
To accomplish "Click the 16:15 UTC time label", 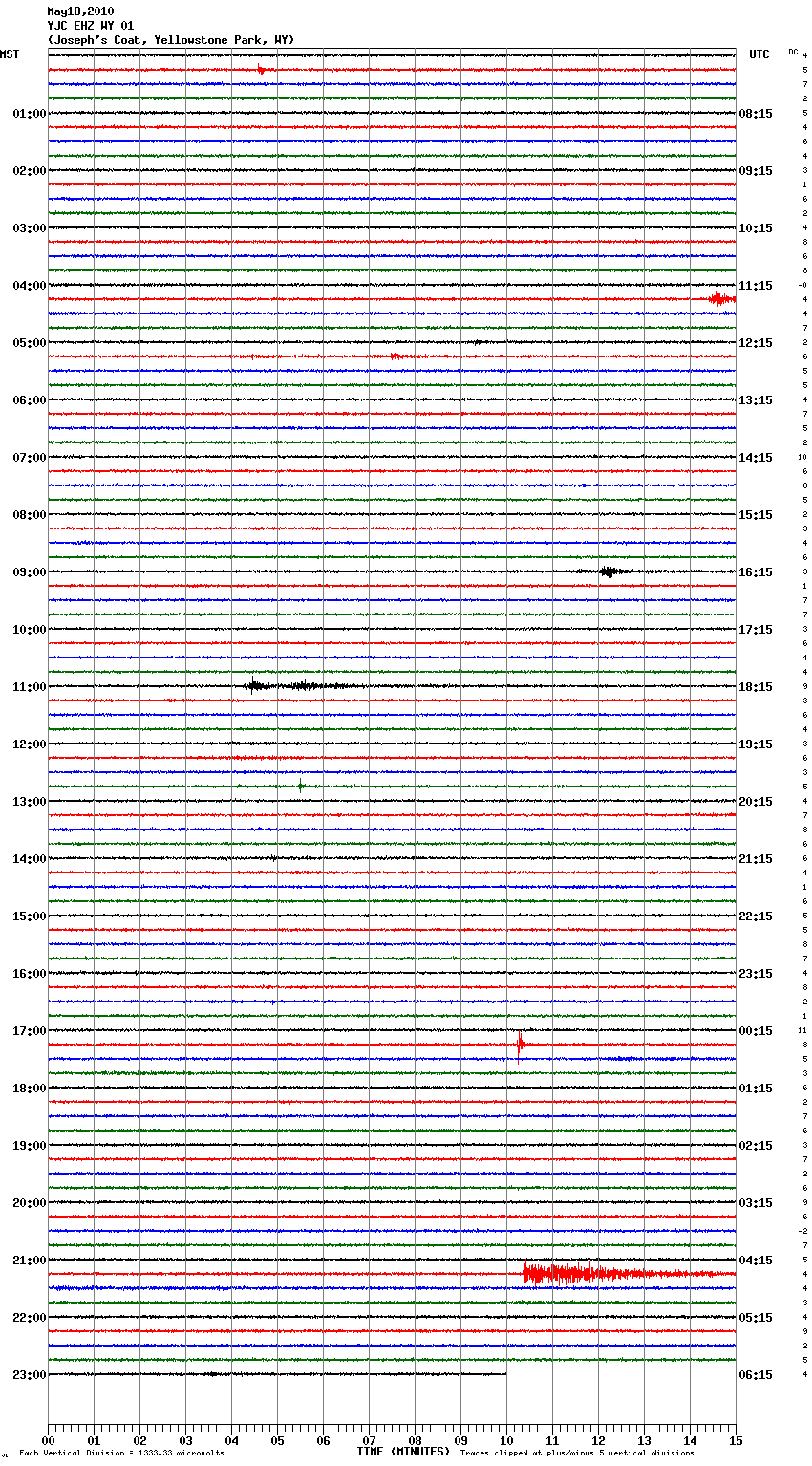I will [x=756, y=572].
